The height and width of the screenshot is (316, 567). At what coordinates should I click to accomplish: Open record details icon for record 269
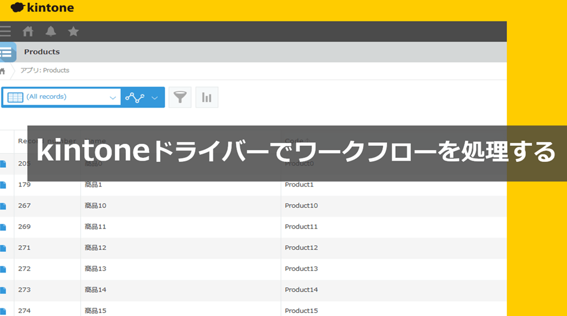coord(3,227)
